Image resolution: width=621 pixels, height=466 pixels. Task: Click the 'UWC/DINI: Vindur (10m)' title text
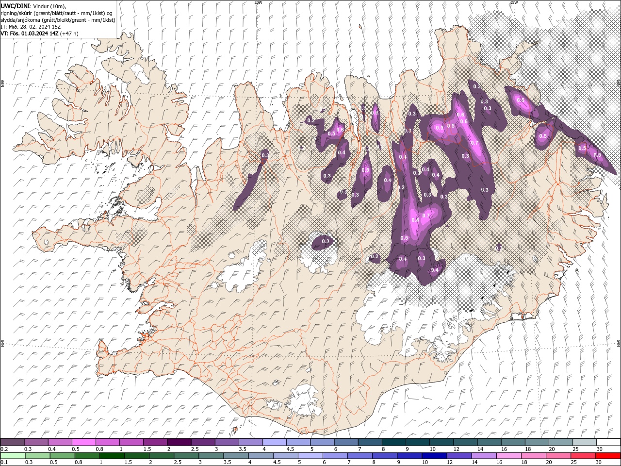[33, 6]
